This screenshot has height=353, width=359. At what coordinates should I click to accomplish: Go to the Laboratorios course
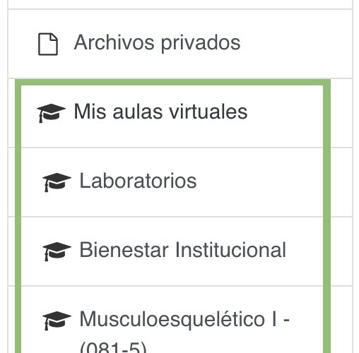(x=138, y=181)
